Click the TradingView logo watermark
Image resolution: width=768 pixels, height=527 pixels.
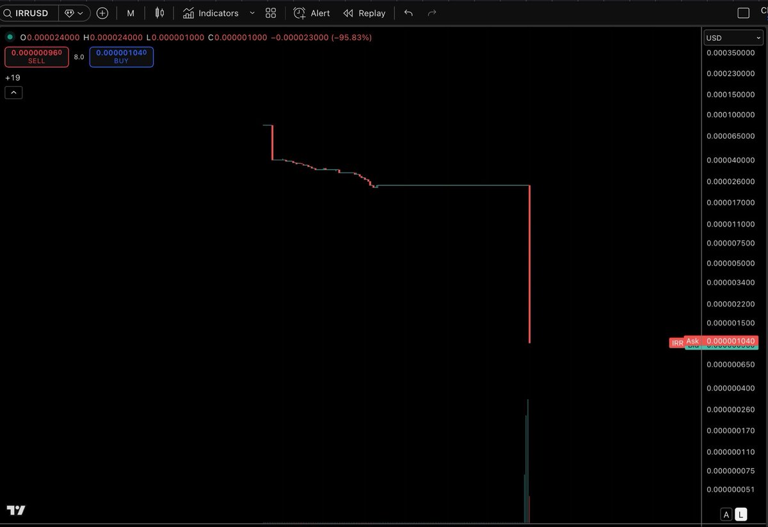click(15, 510)
